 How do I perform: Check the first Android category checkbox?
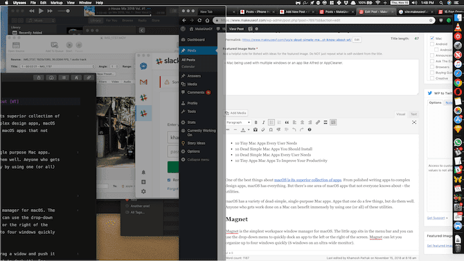[x=432, y=44]
